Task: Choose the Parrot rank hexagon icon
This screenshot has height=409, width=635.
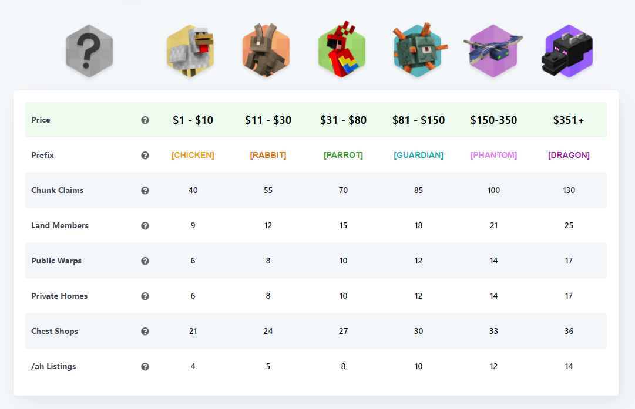Action: pos(342,49)
